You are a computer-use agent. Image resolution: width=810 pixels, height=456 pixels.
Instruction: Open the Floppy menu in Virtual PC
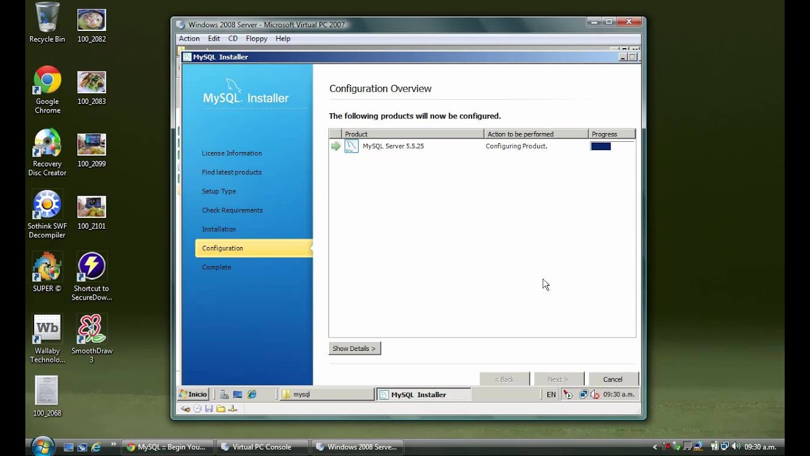click(256, 39)
